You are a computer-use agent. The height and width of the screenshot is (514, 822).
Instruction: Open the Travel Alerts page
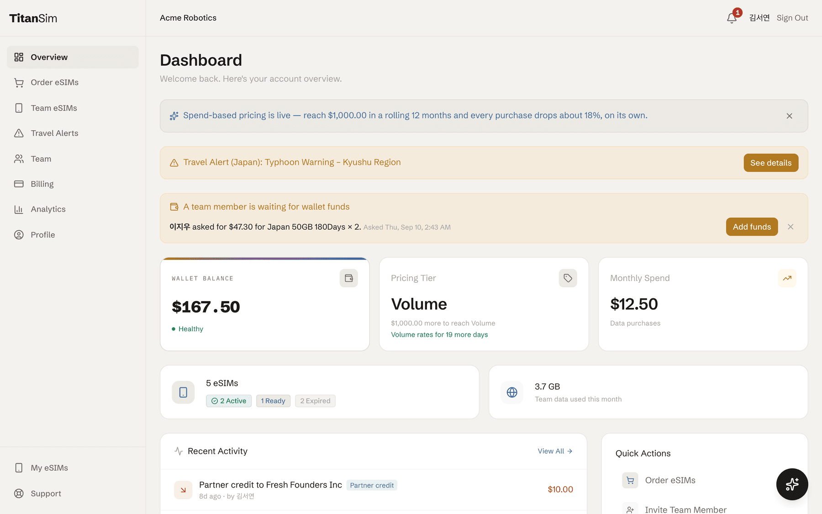click(x=73, y=133)
